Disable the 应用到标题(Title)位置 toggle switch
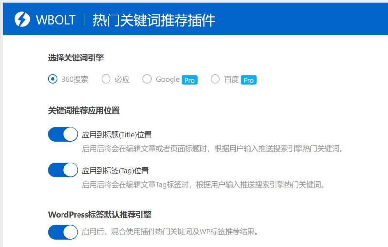388x247 pixels. click(63, 134)
